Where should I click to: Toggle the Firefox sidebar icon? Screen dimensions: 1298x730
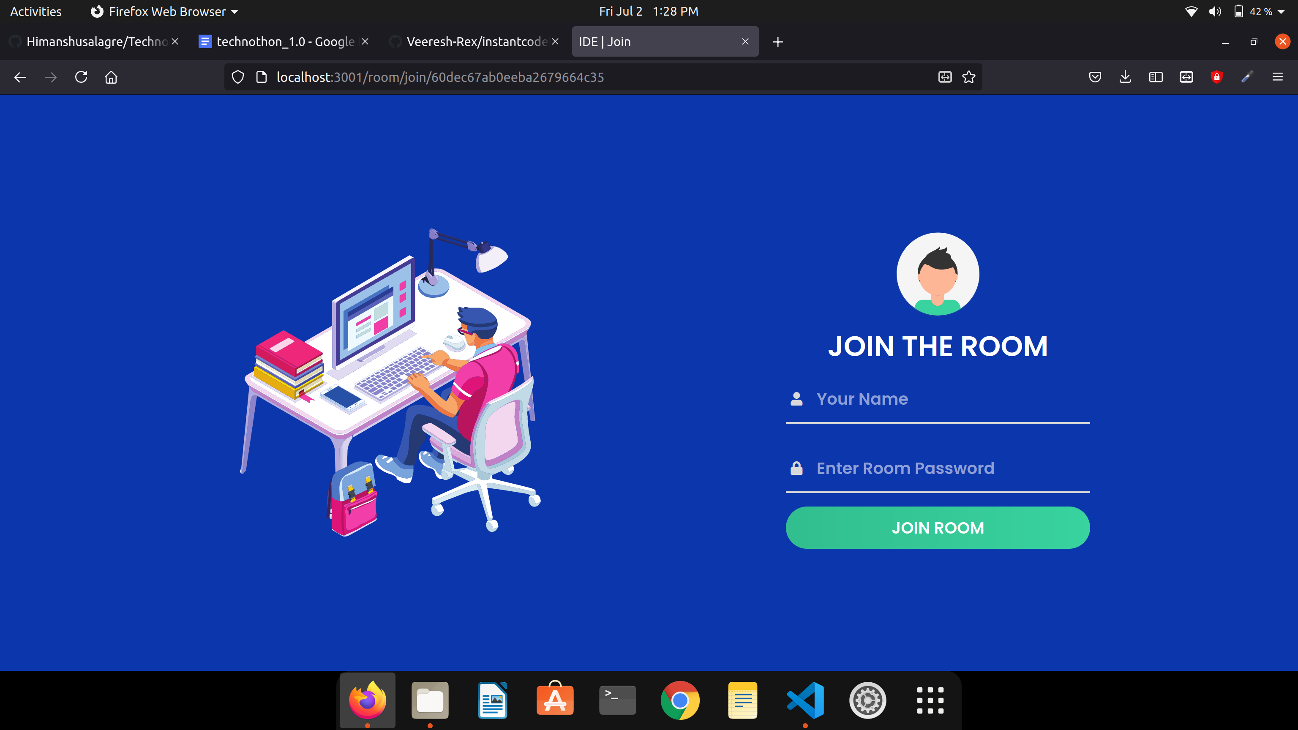tap(1156, 77)
